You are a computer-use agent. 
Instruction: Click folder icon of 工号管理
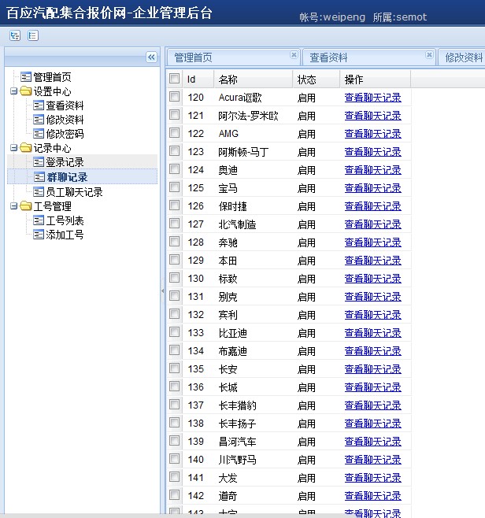[26, 206]
